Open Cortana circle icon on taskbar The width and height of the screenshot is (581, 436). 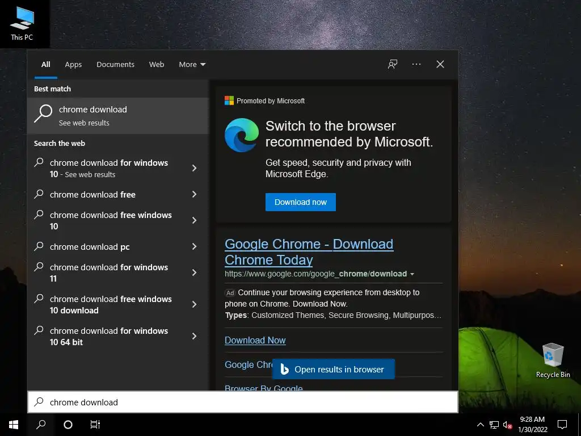click(68, 425)
